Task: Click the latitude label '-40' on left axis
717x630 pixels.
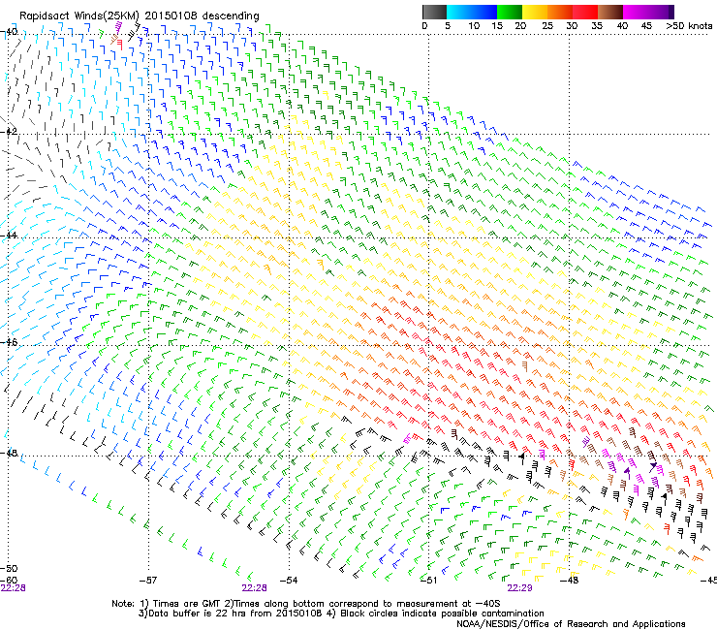Action: point(9,32)
